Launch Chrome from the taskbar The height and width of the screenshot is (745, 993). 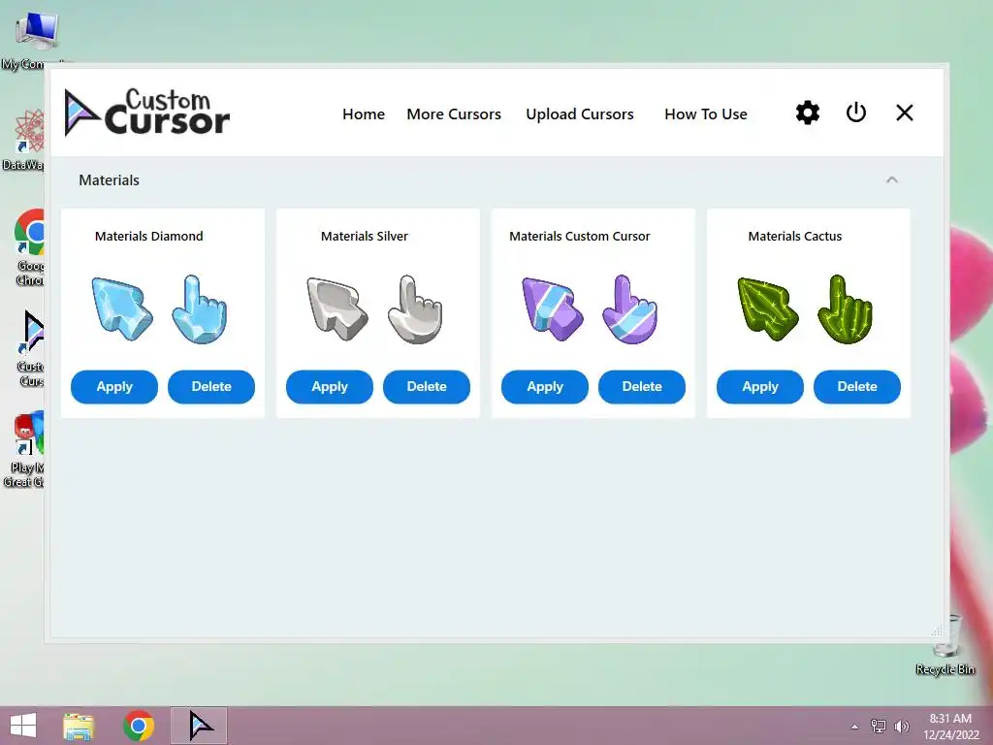click(139, 726)
